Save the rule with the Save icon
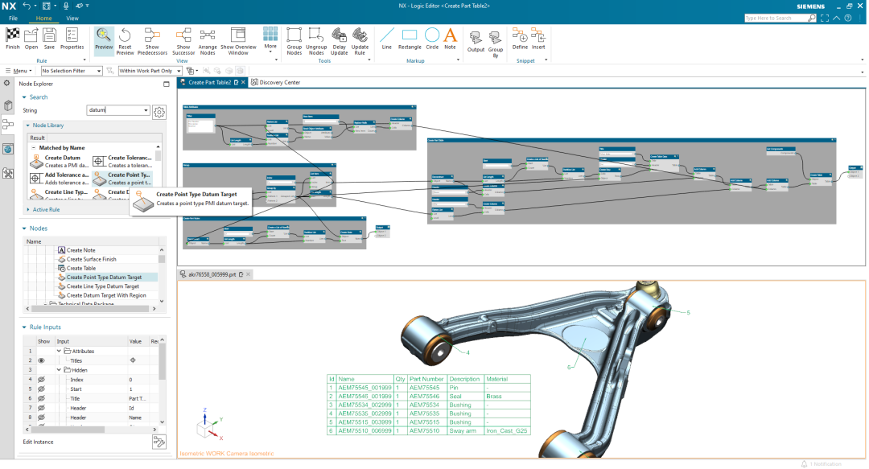 pyautogui.click(x=49, y=35)
